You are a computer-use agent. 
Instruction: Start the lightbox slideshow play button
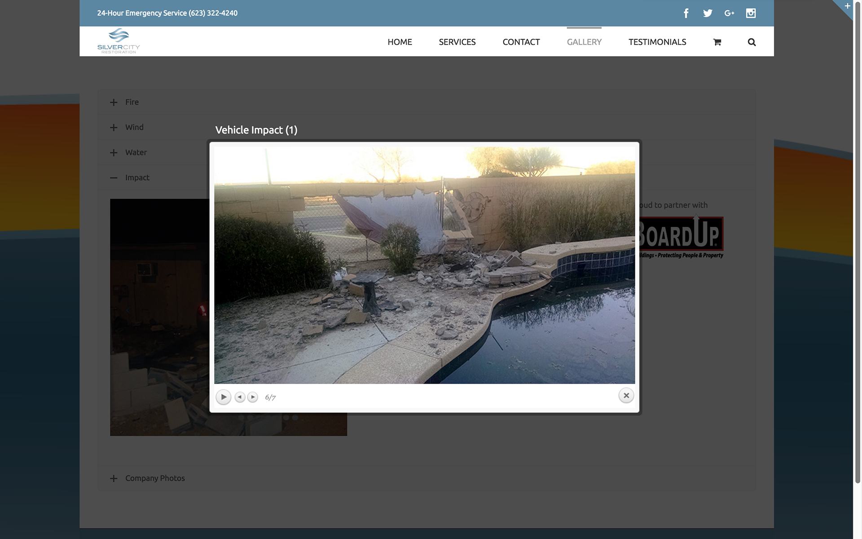tap(223, 397)
